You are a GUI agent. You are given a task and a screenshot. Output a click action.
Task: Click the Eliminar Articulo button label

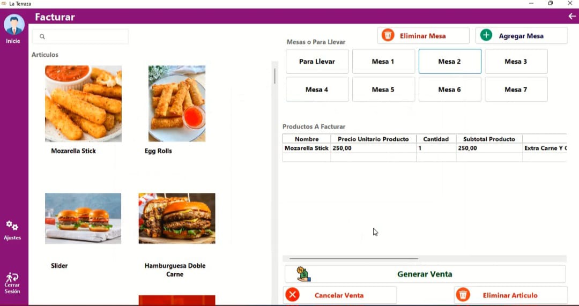click(x=510, y=295)
